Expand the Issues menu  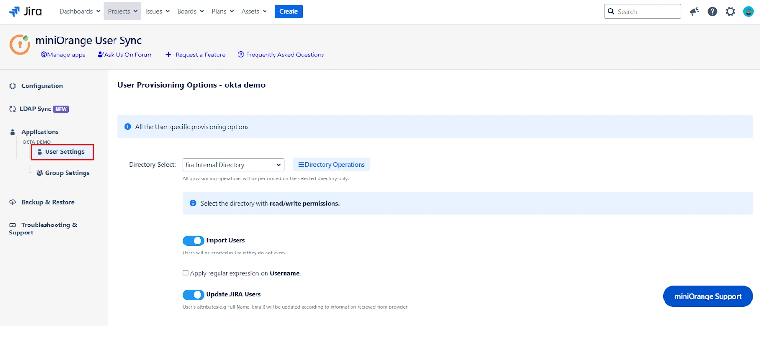[x=157, y=11]
